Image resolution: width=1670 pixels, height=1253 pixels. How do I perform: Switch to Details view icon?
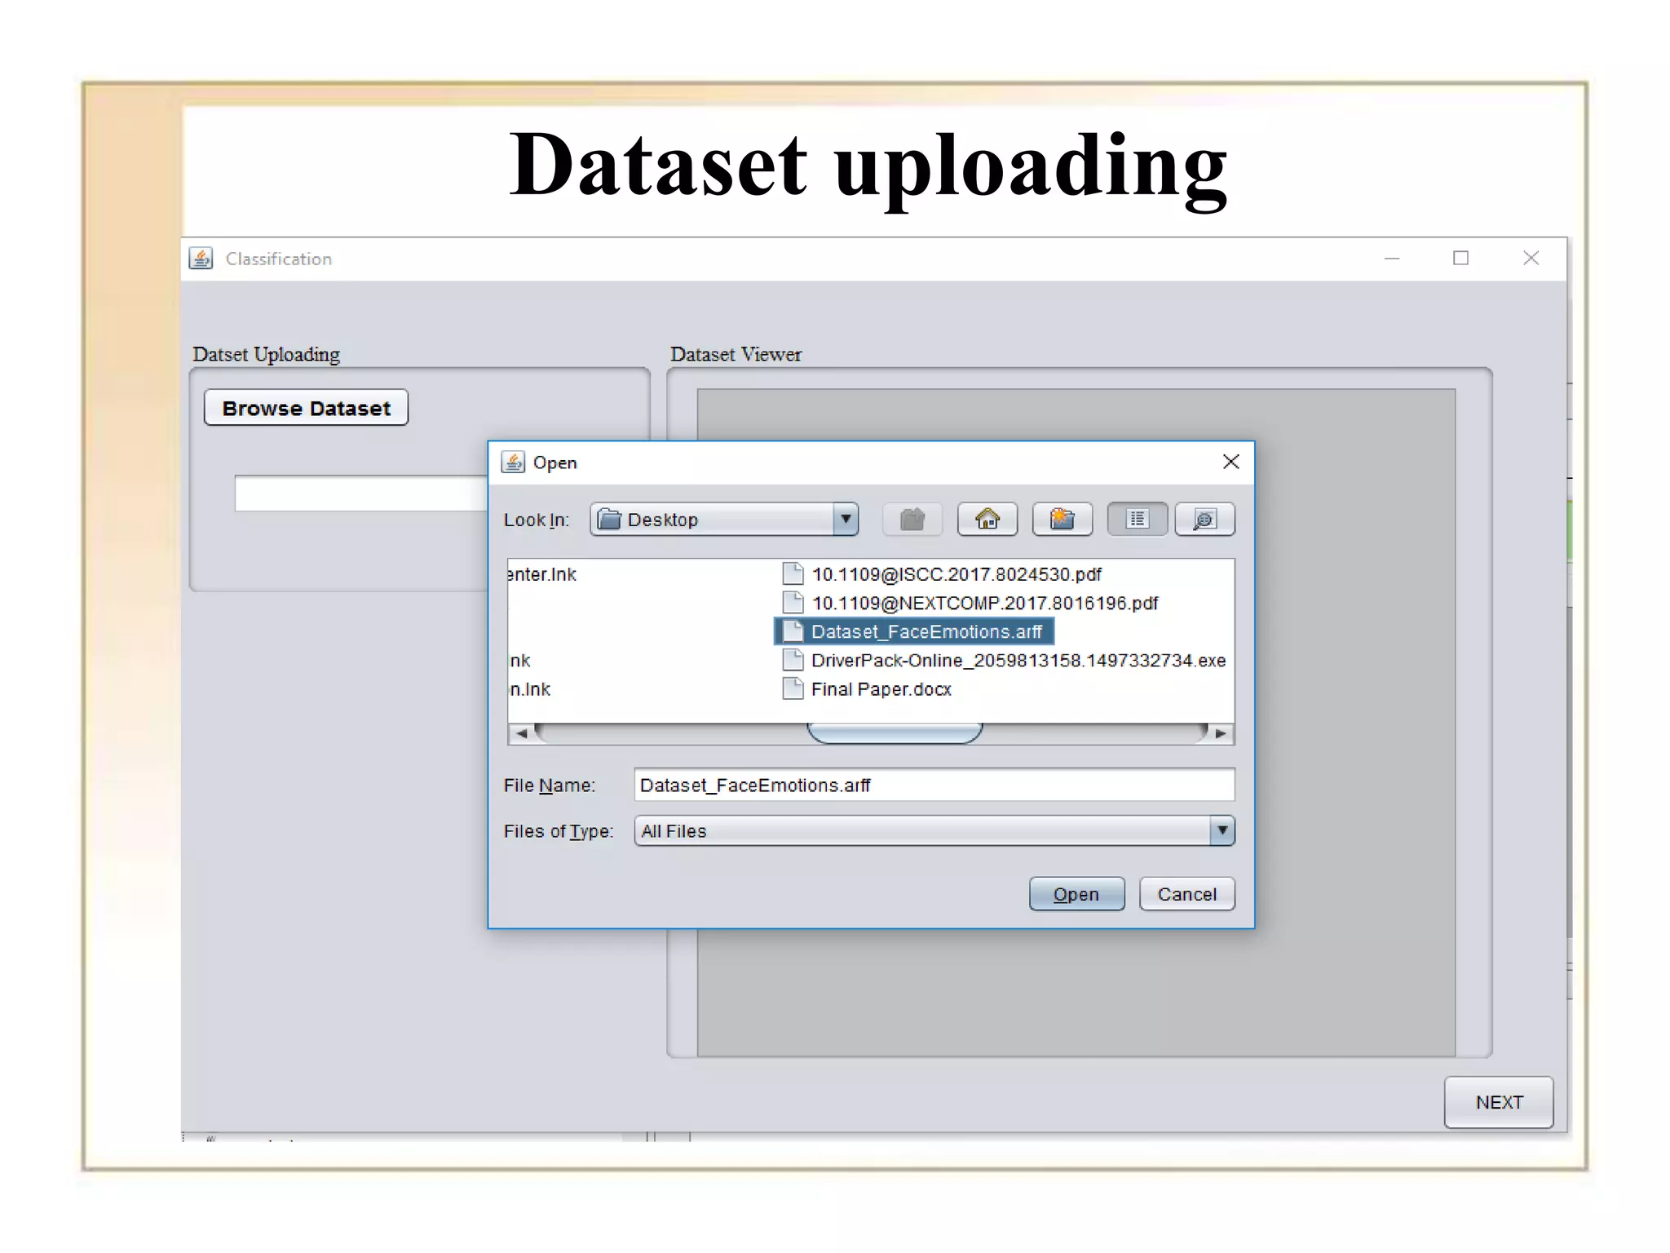click(x=1204, y=519)
